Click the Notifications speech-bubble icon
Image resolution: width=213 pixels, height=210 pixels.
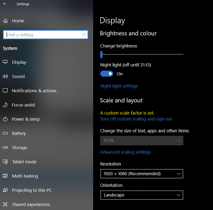point(5,91)
